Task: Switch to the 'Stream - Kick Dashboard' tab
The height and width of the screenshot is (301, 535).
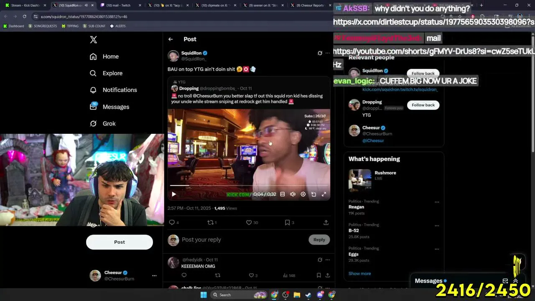Action: (x=26, y=5)
